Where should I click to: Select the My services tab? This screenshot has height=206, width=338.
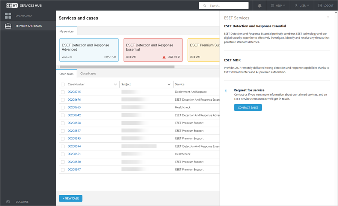click(66, 31)
